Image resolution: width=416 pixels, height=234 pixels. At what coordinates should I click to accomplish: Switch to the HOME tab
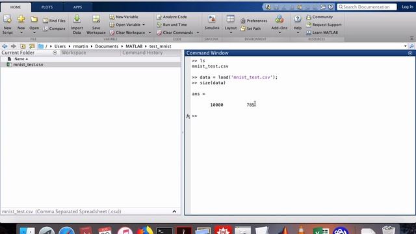point(16,7)
